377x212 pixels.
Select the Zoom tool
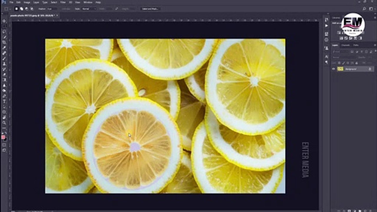coord(4,122)
